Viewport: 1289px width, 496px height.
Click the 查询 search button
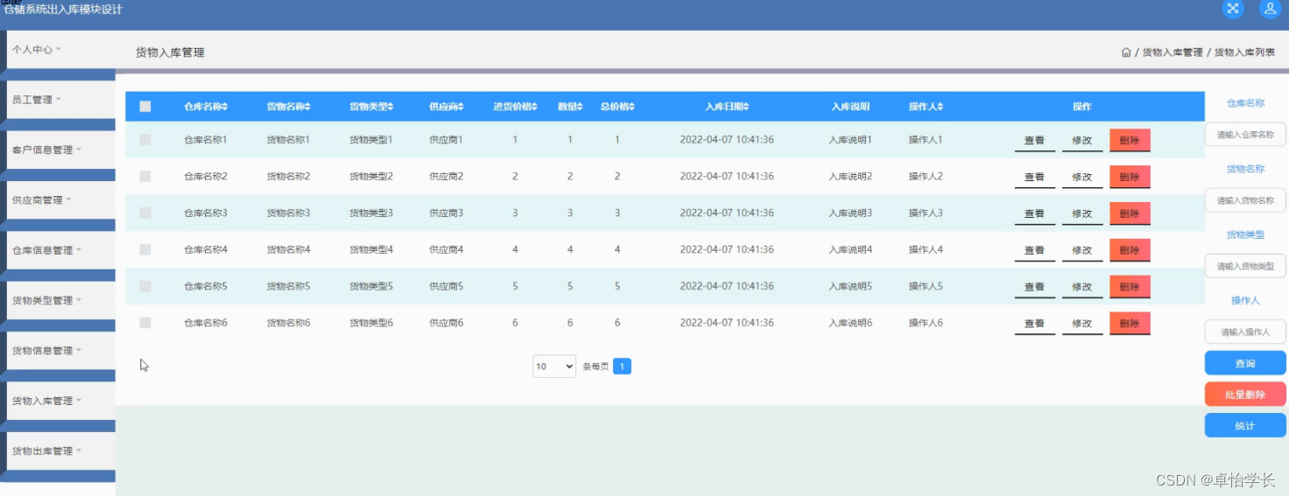click(1245, 363)
